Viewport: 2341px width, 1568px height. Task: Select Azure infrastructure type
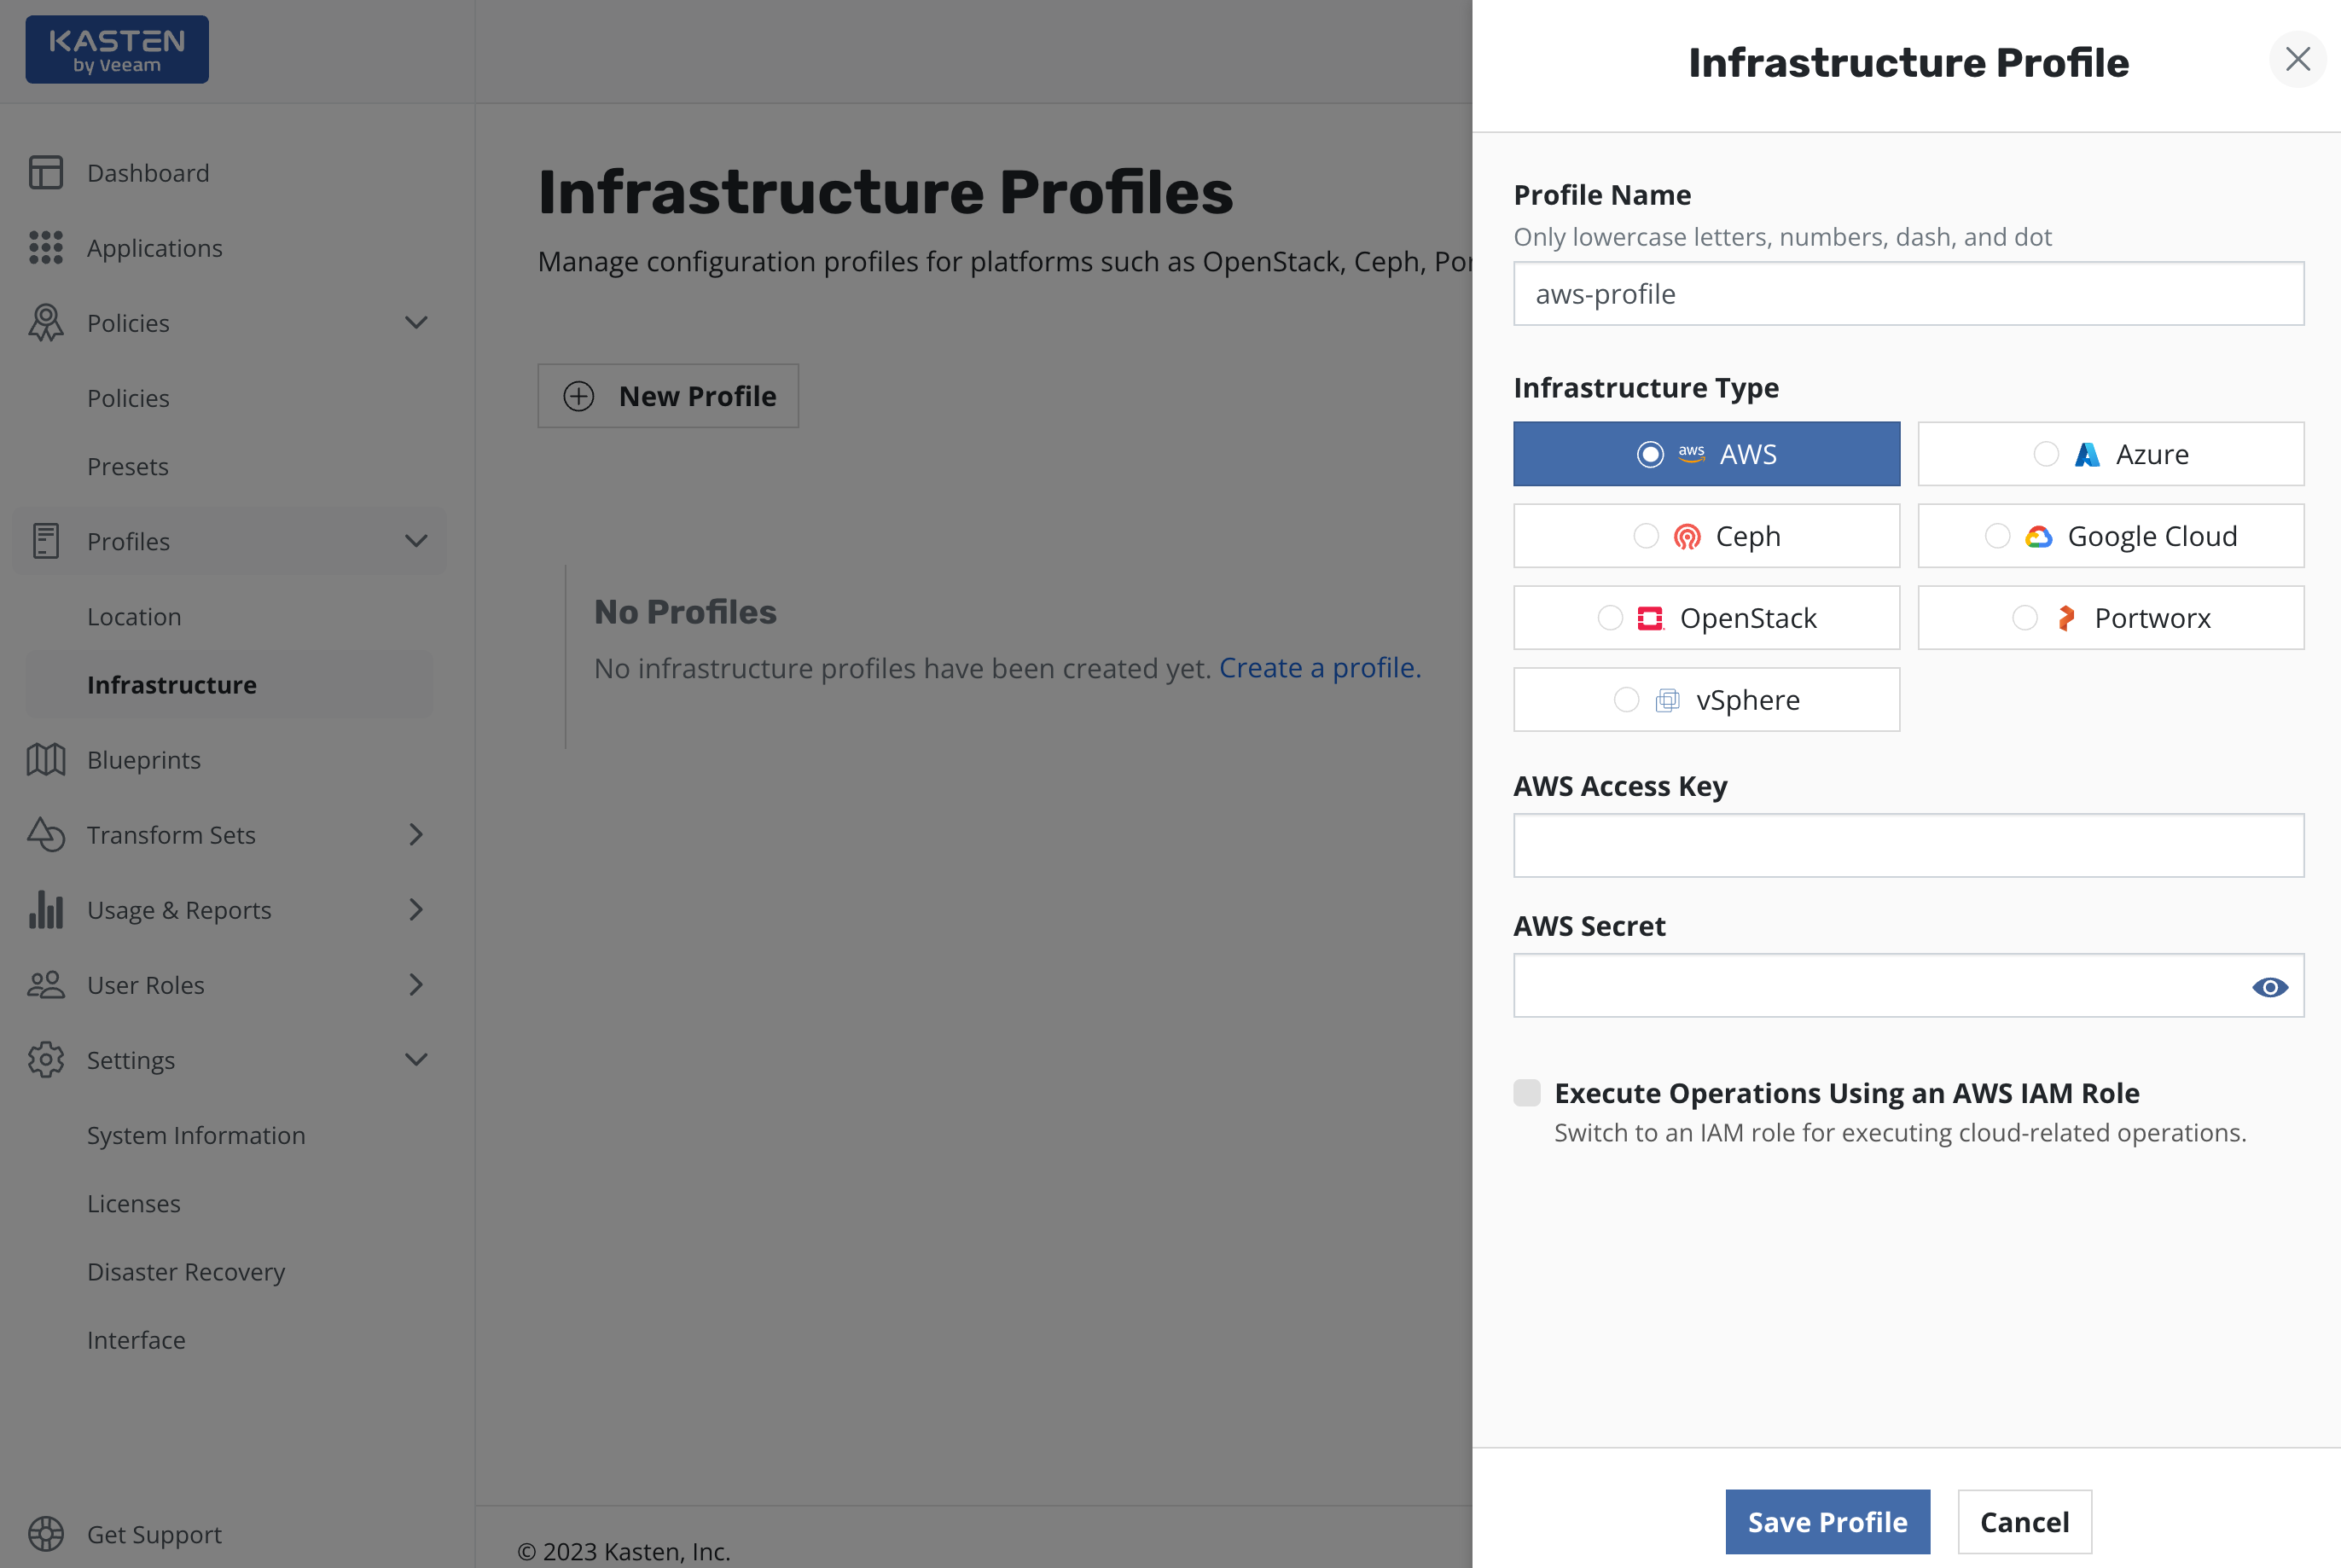[x=2110, y=454]
